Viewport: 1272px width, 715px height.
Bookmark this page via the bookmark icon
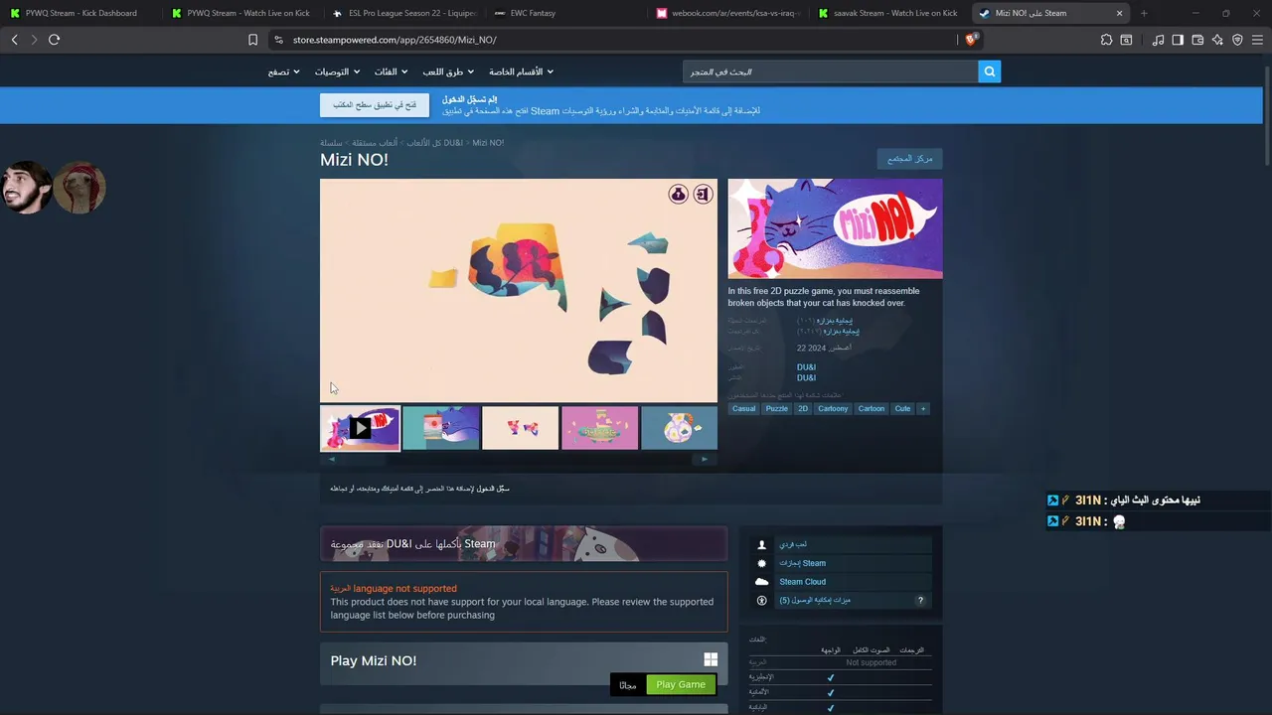click(252, 40)
